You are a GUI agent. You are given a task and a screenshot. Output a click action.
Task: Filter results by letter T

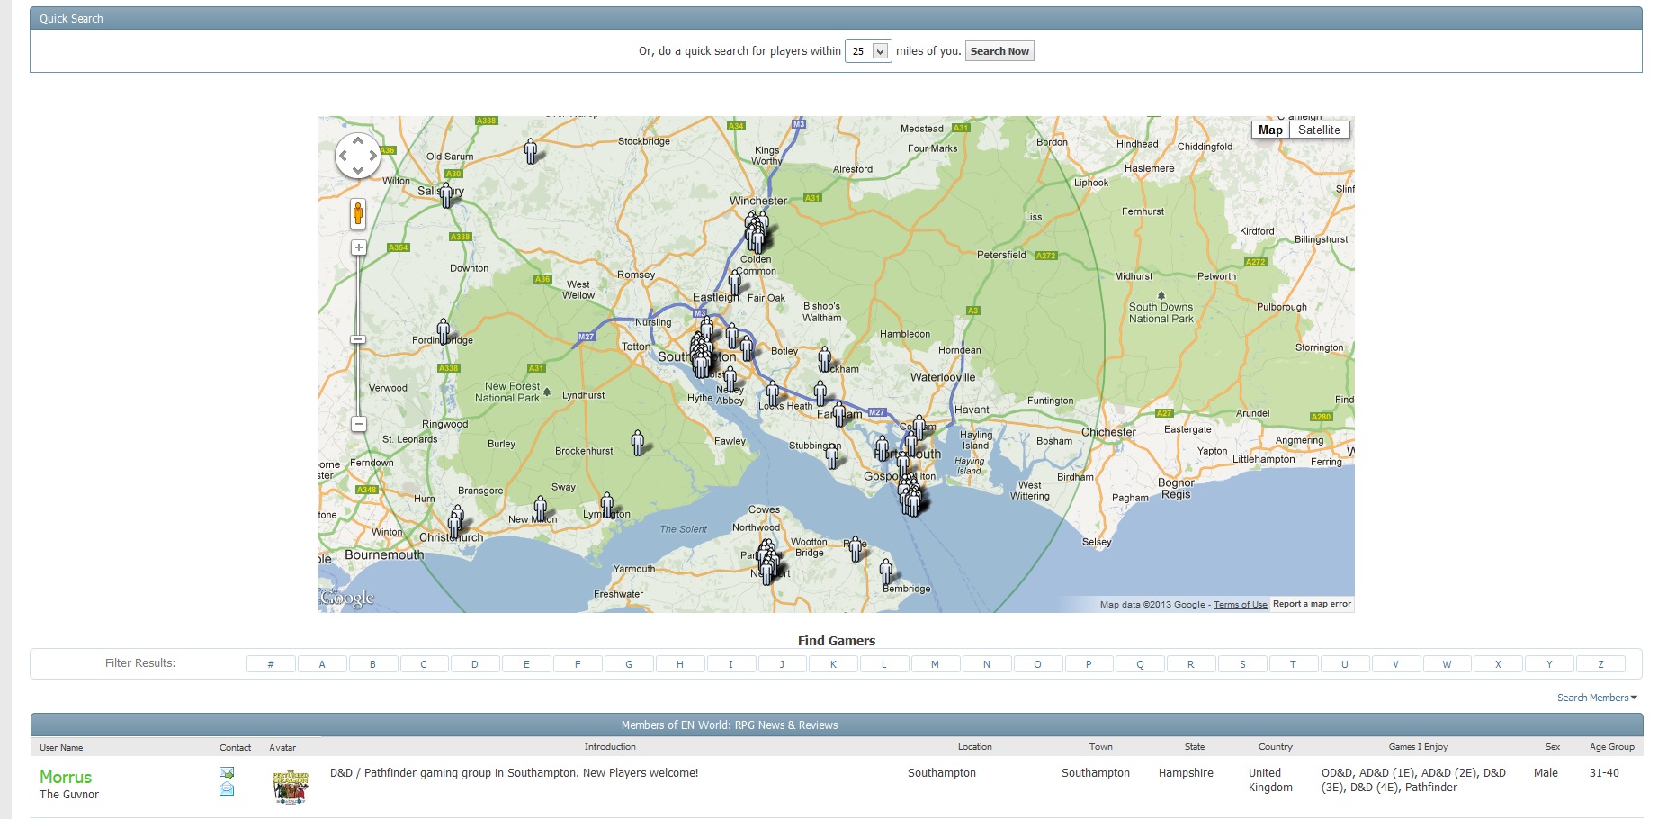click(x=1293, y=664)
